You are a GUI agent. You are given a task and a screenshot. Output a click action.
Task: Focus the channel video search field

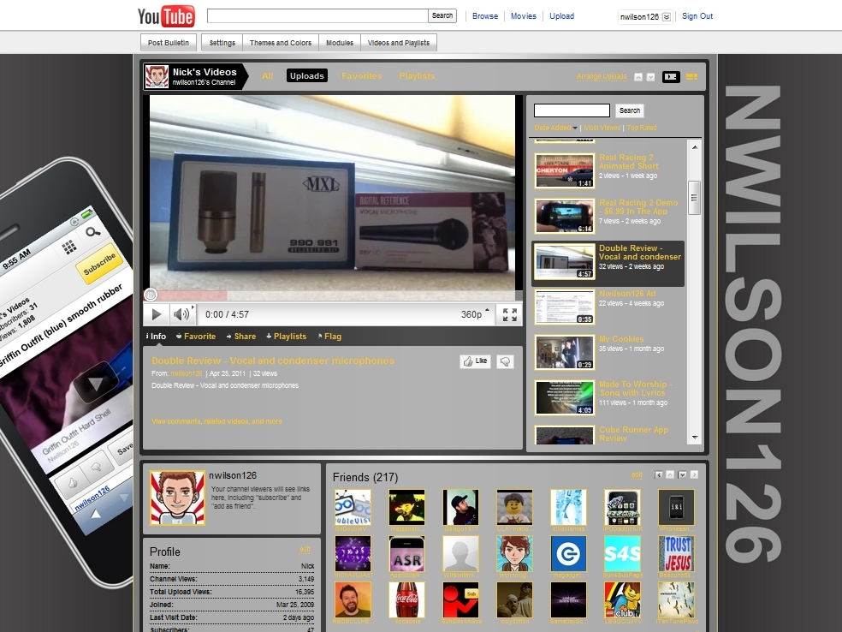[572, 110]
